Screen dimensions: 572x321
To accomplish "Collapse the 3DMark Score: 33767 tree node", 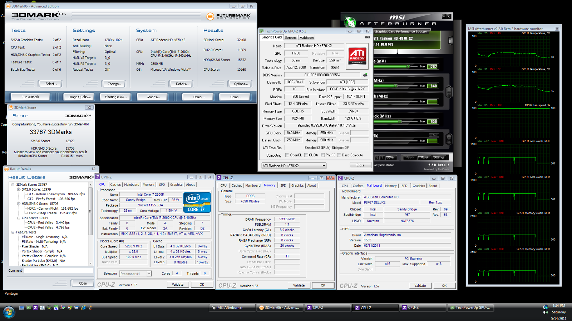I will click(x=13, y=185).
